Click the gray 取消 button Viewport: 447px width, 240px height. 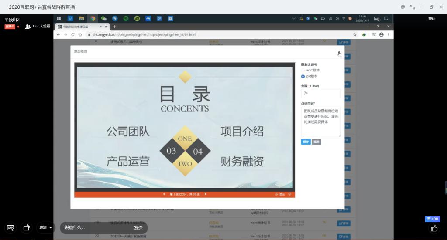coord(316,142)
